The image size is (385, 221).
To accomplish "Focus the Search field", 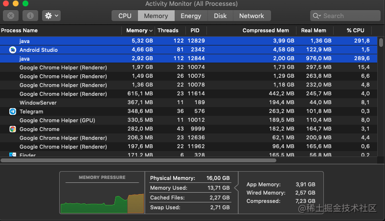I will (x=345, y=16).
